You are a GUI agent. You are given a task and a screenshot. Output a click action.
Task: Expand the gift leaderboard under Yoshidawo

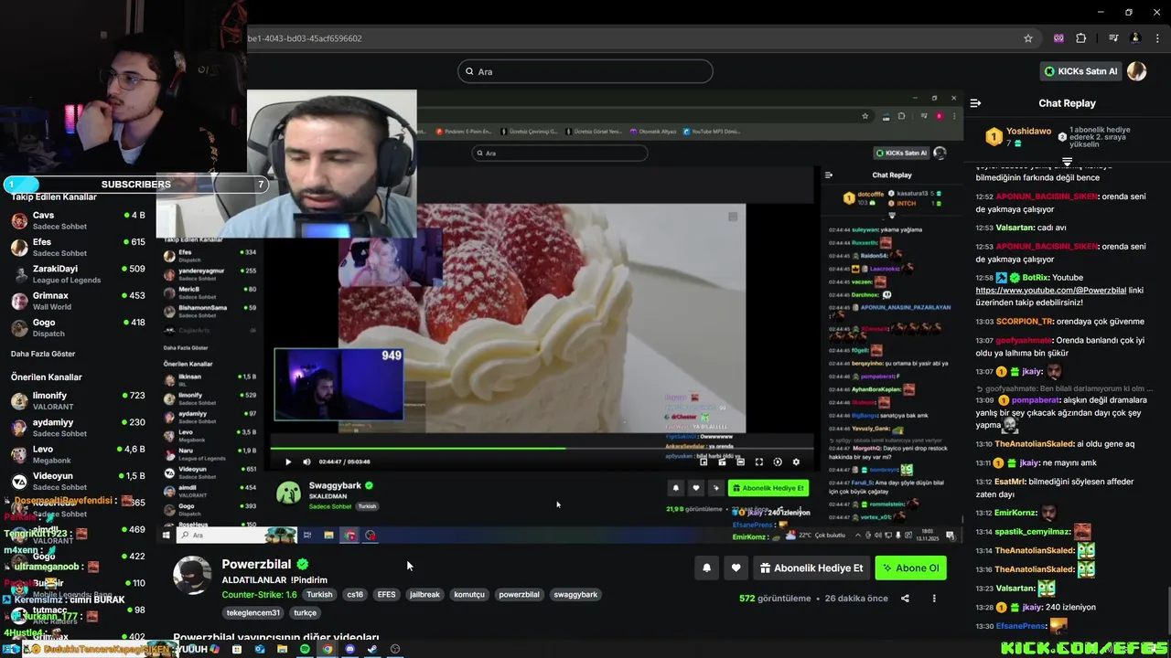(1067, 162)
